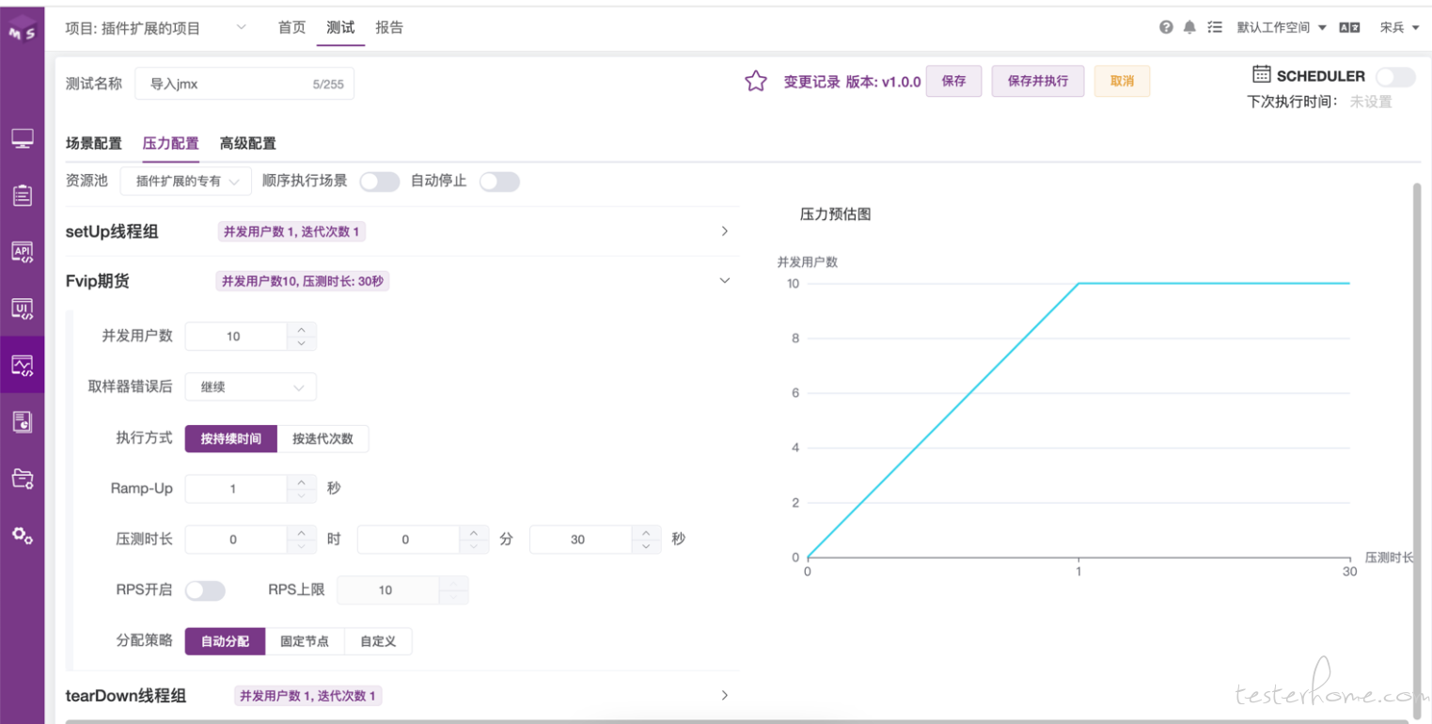This screenshot has width=1432, height=724.
Task: Switch to the 高级配置 tab
Action: tap(248, 144)
